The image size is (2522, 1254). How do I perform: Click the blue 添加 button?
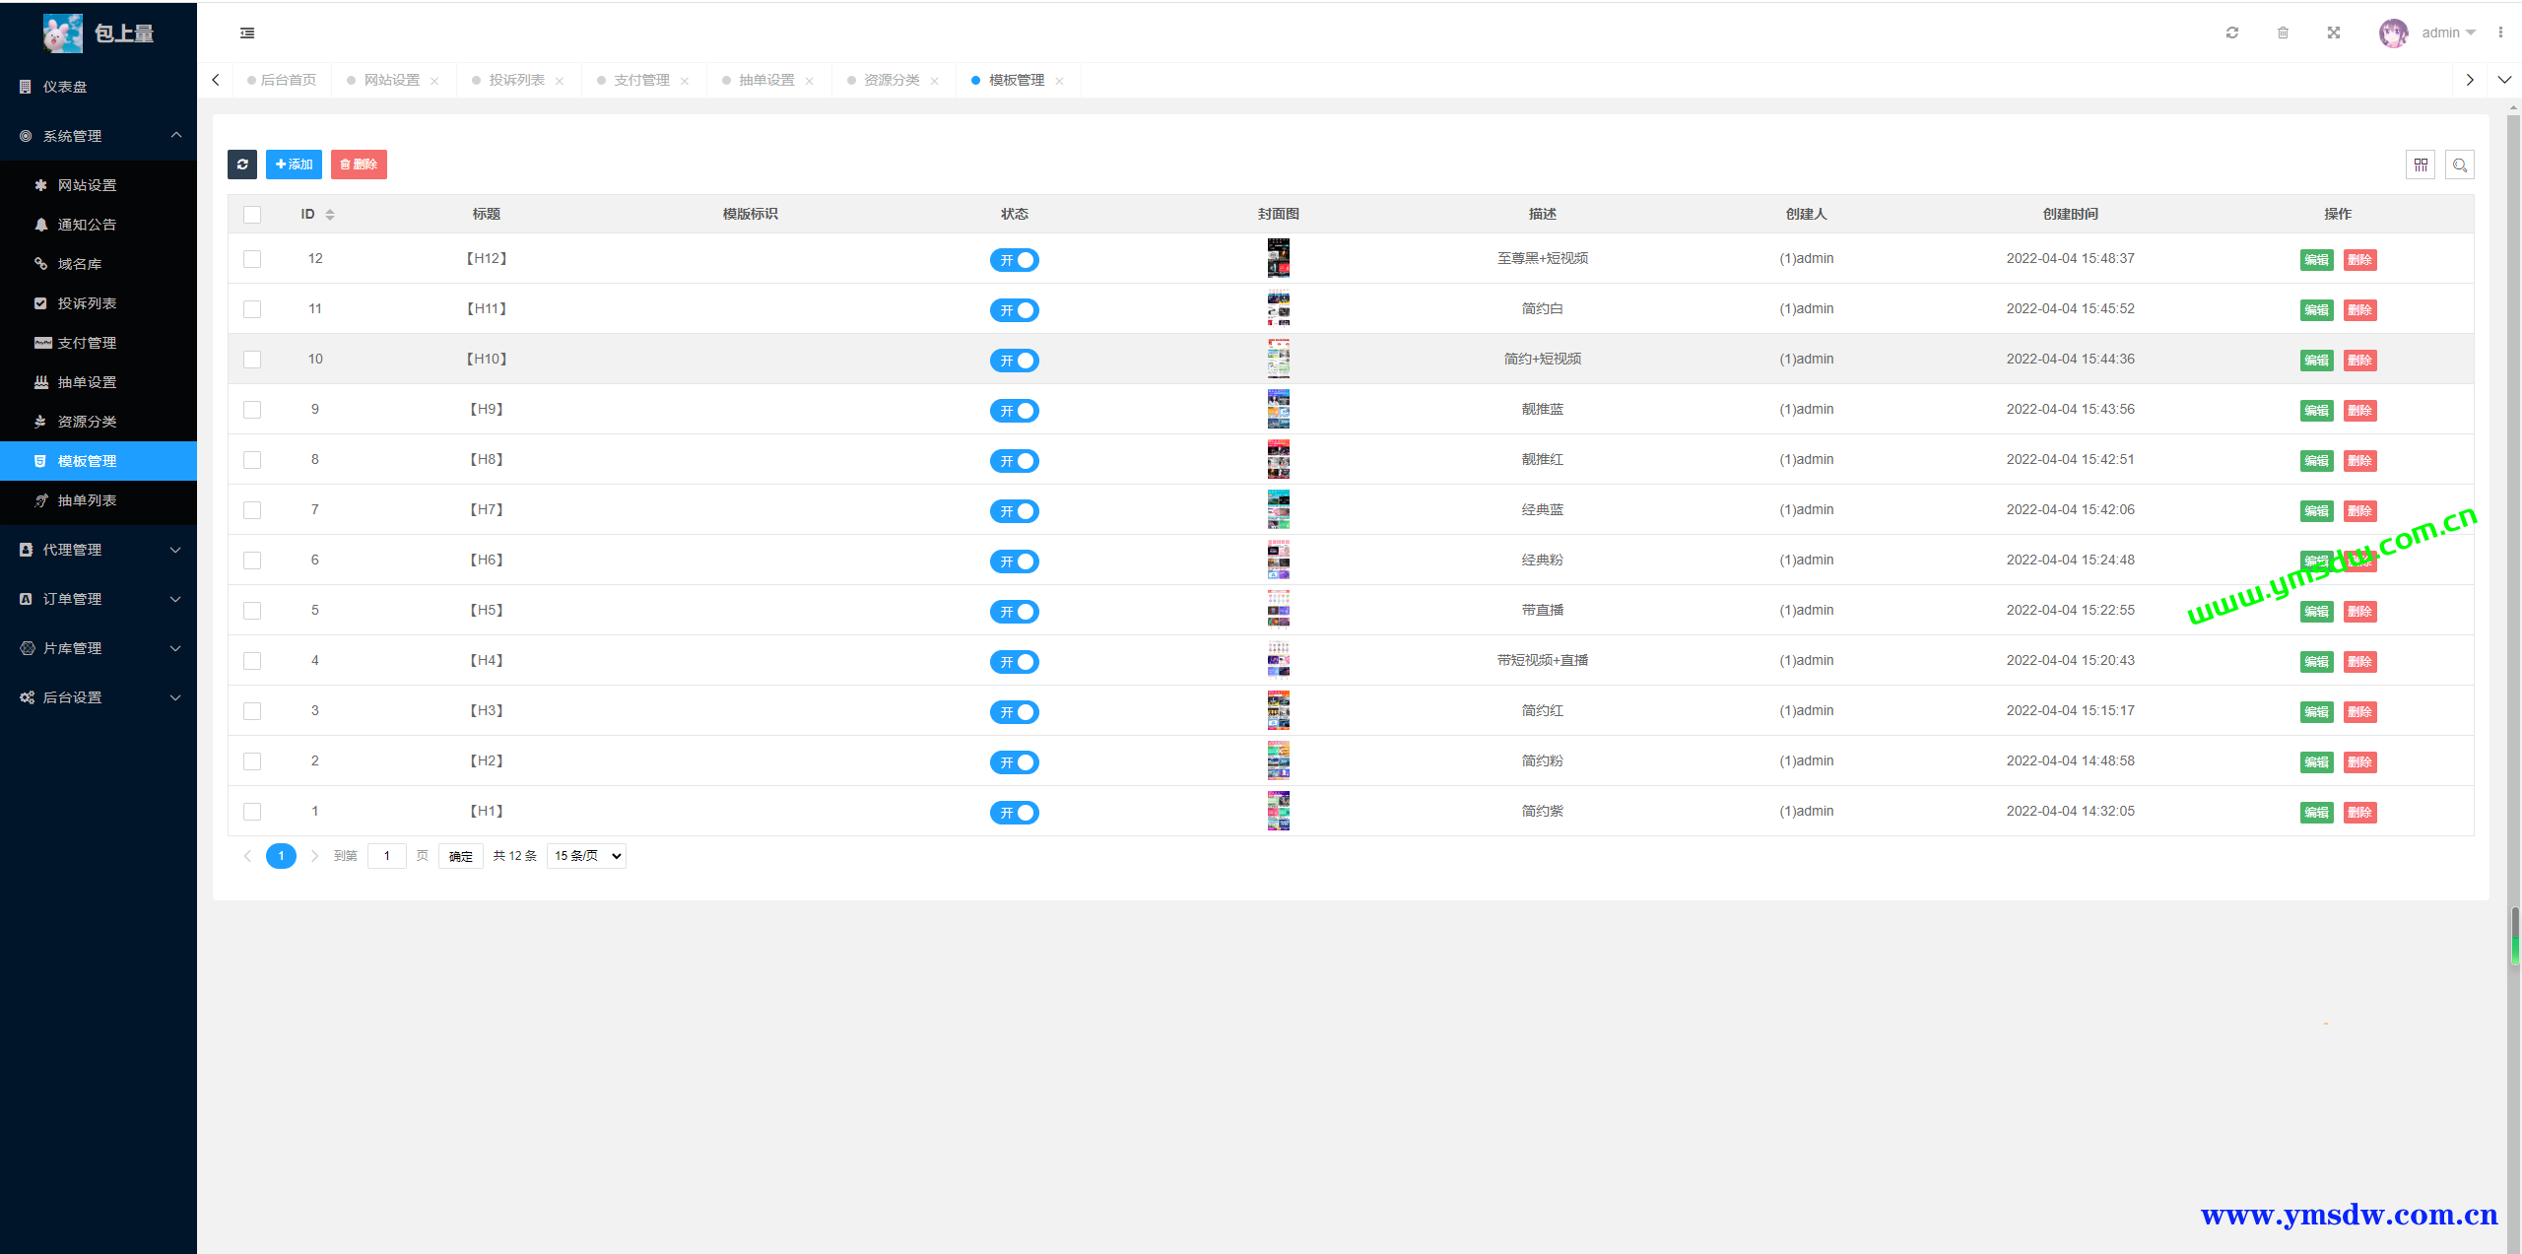[294, 165]
